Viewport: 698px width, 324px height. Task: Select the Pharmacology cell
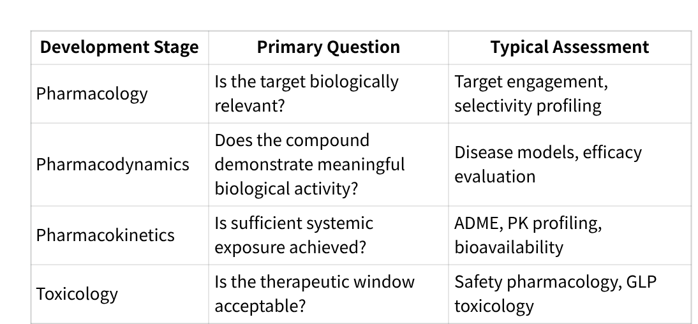pos(119,94)
